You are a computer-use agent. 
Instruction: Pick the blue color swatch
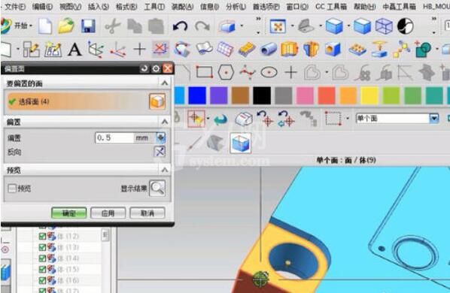coord(197,95)
